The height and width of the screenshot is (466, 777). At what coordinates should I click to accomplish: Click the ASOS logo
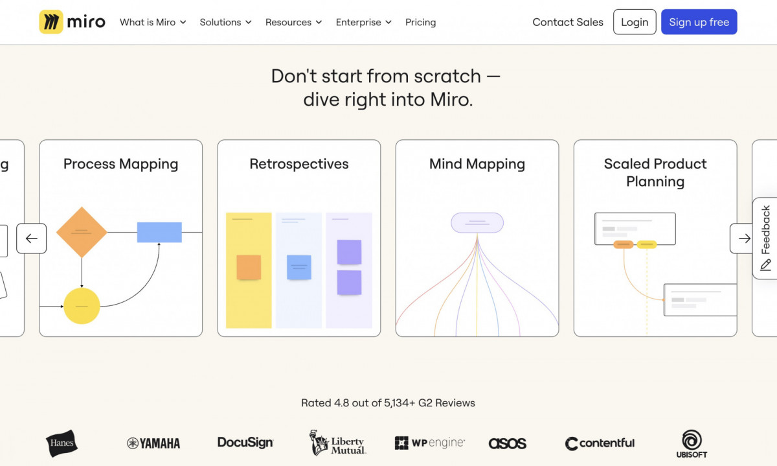[508, 443]
